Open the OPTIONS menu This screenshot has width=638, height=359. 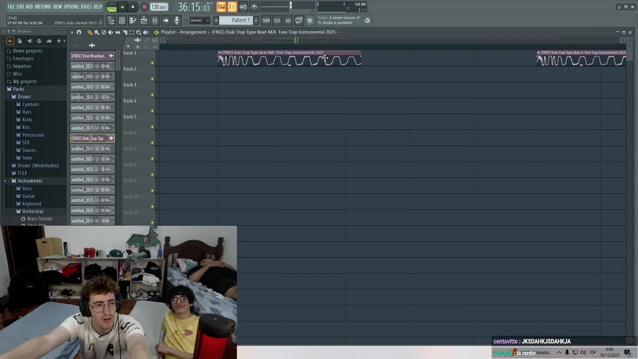click(71, 6)
